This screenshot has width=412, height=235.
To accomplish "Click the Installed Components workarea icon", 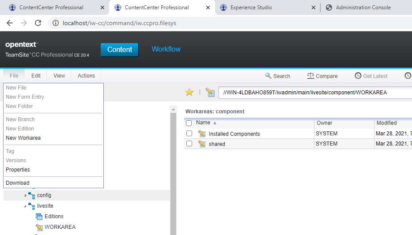I will tap(202, 134).
